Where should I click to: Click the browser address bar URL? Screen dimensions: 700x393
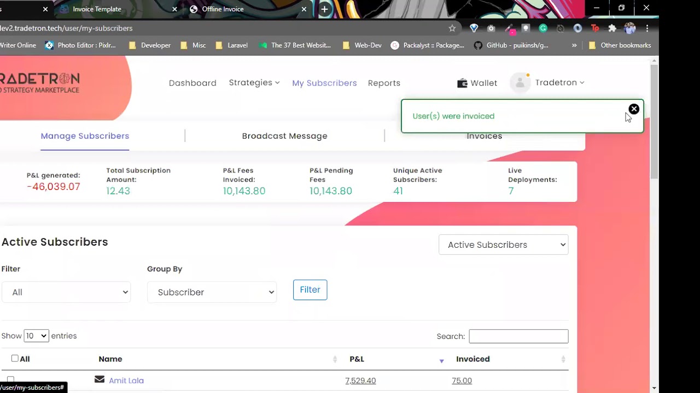tap(67, 28)
